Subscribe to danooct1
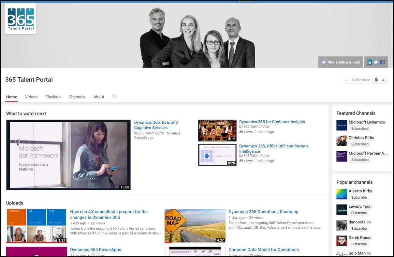The width and height of the screenshot is (394, 257). (x=359, y=229)
